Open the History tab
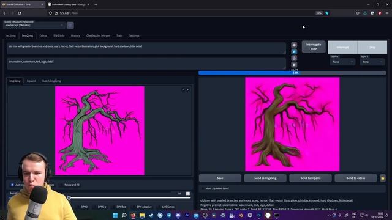Screen dimensions: 392x220 [75, 35]
